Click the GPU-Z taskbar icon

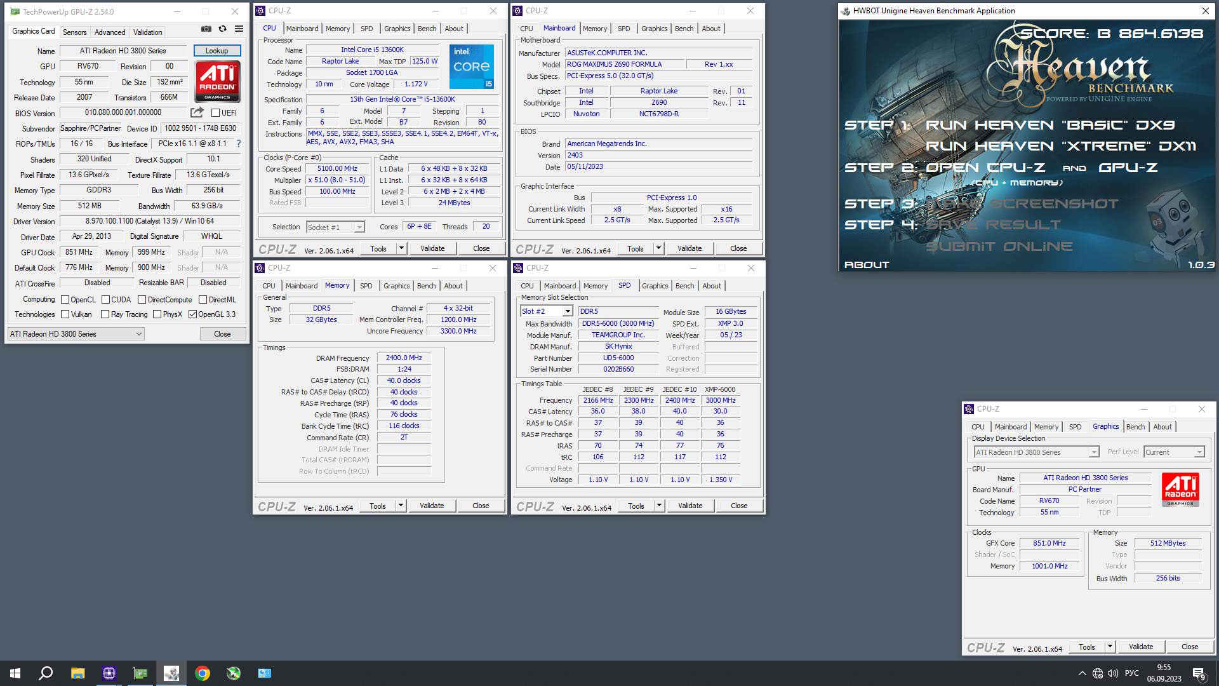point(140,673)
